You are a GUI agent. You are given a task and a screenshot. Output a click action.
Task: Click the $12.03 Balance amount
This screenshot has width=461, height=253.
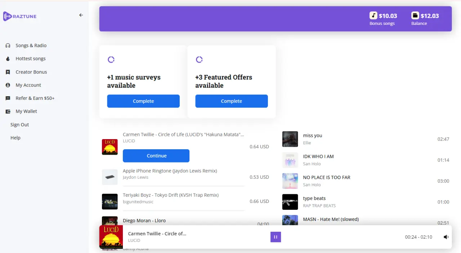430,16
